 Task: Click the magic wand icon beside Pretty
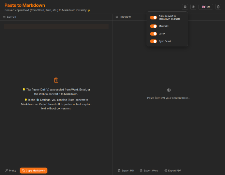pos(6,171)
